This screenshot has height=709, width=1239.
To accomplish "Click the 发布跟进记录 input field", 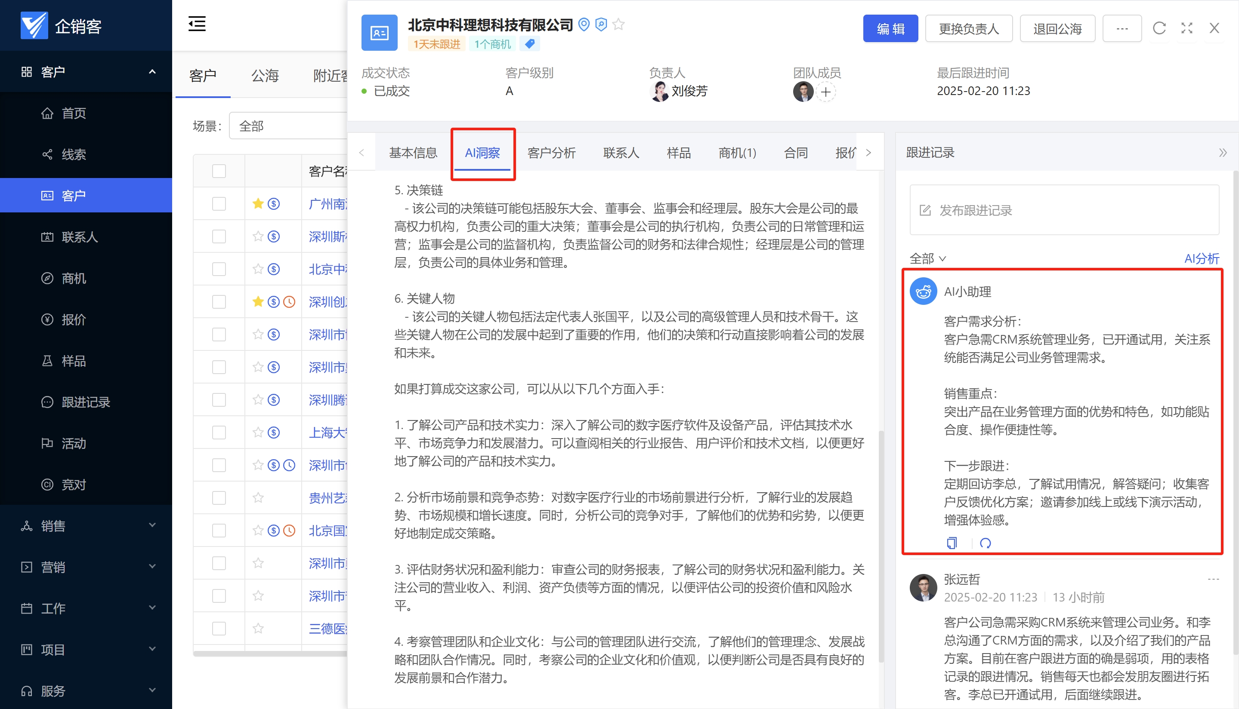I will [1065, 210].
